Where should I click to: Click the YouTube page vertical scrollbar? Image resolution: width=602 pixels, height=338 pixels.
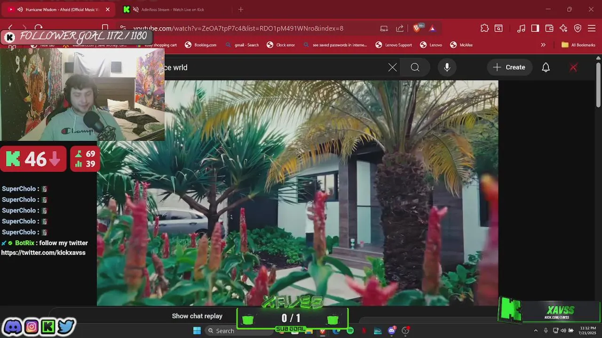pyautogui.click(x=598, y=84)
